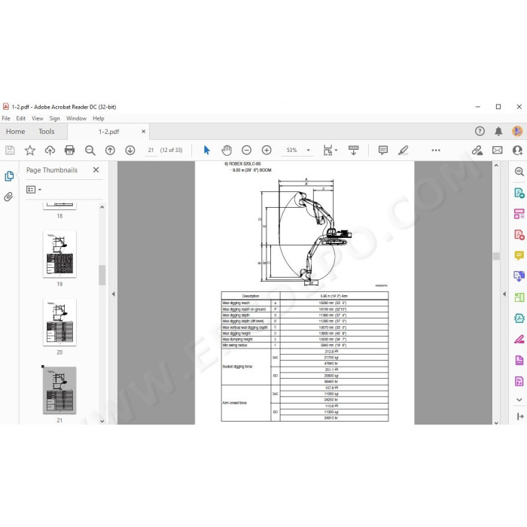Open the Organize Pages tool in right pane
The image size is (527, 527).
(x=519, y=214)
